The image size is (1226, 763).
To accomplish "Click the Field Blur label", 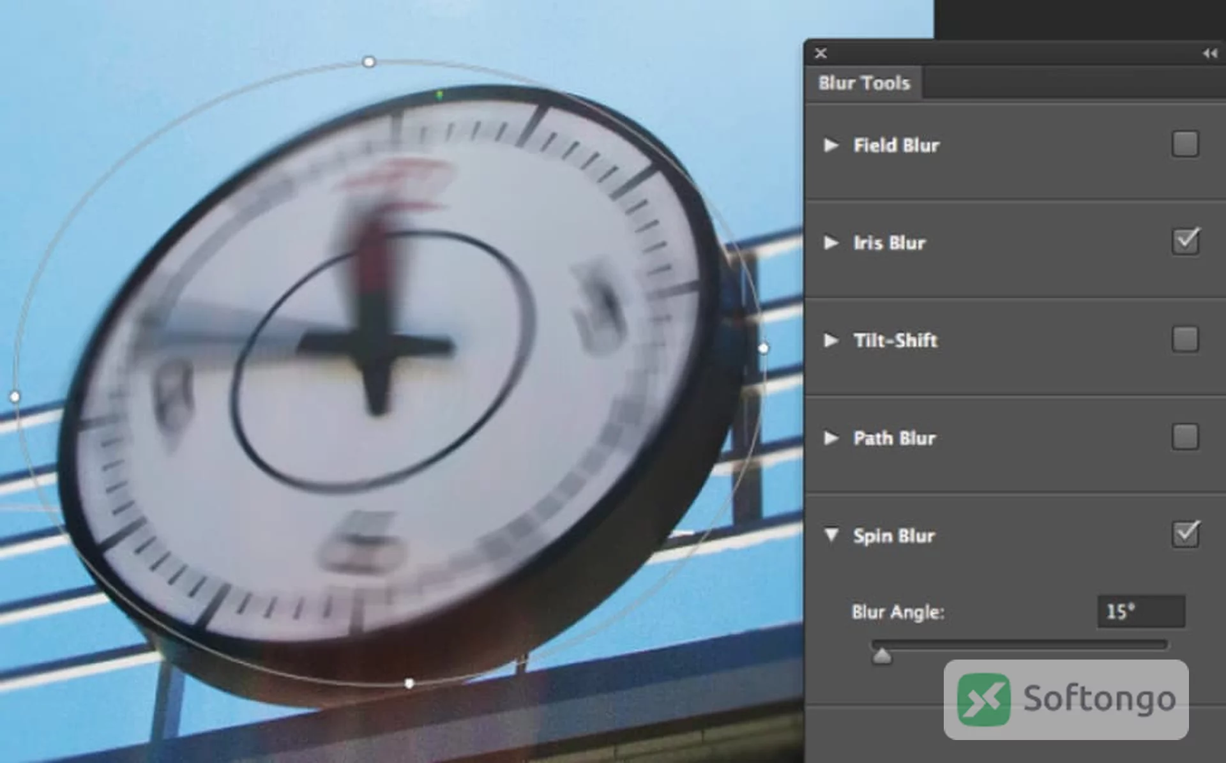I will click(896, 146).
